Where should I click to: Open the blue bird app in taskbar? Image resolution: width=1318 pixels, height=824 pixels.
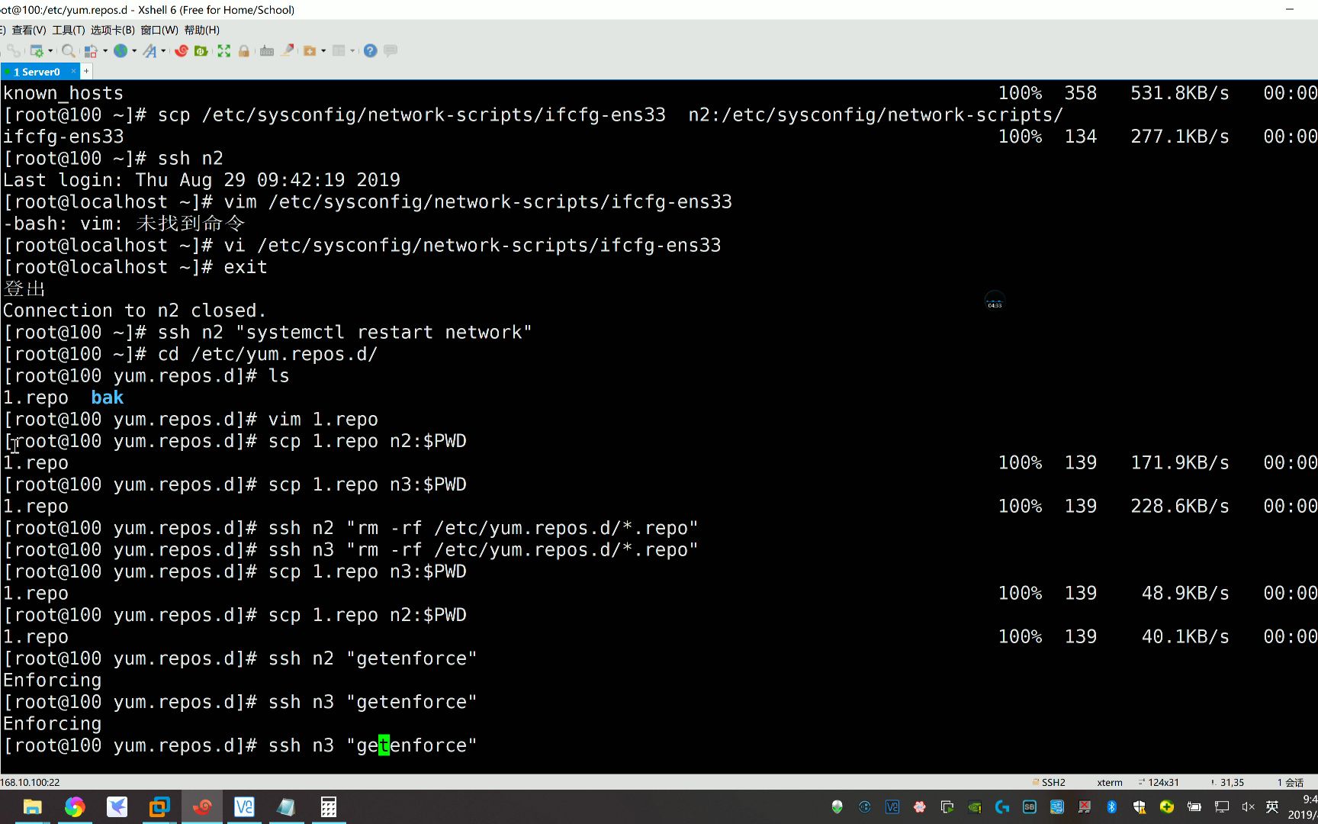pos(117,807)
